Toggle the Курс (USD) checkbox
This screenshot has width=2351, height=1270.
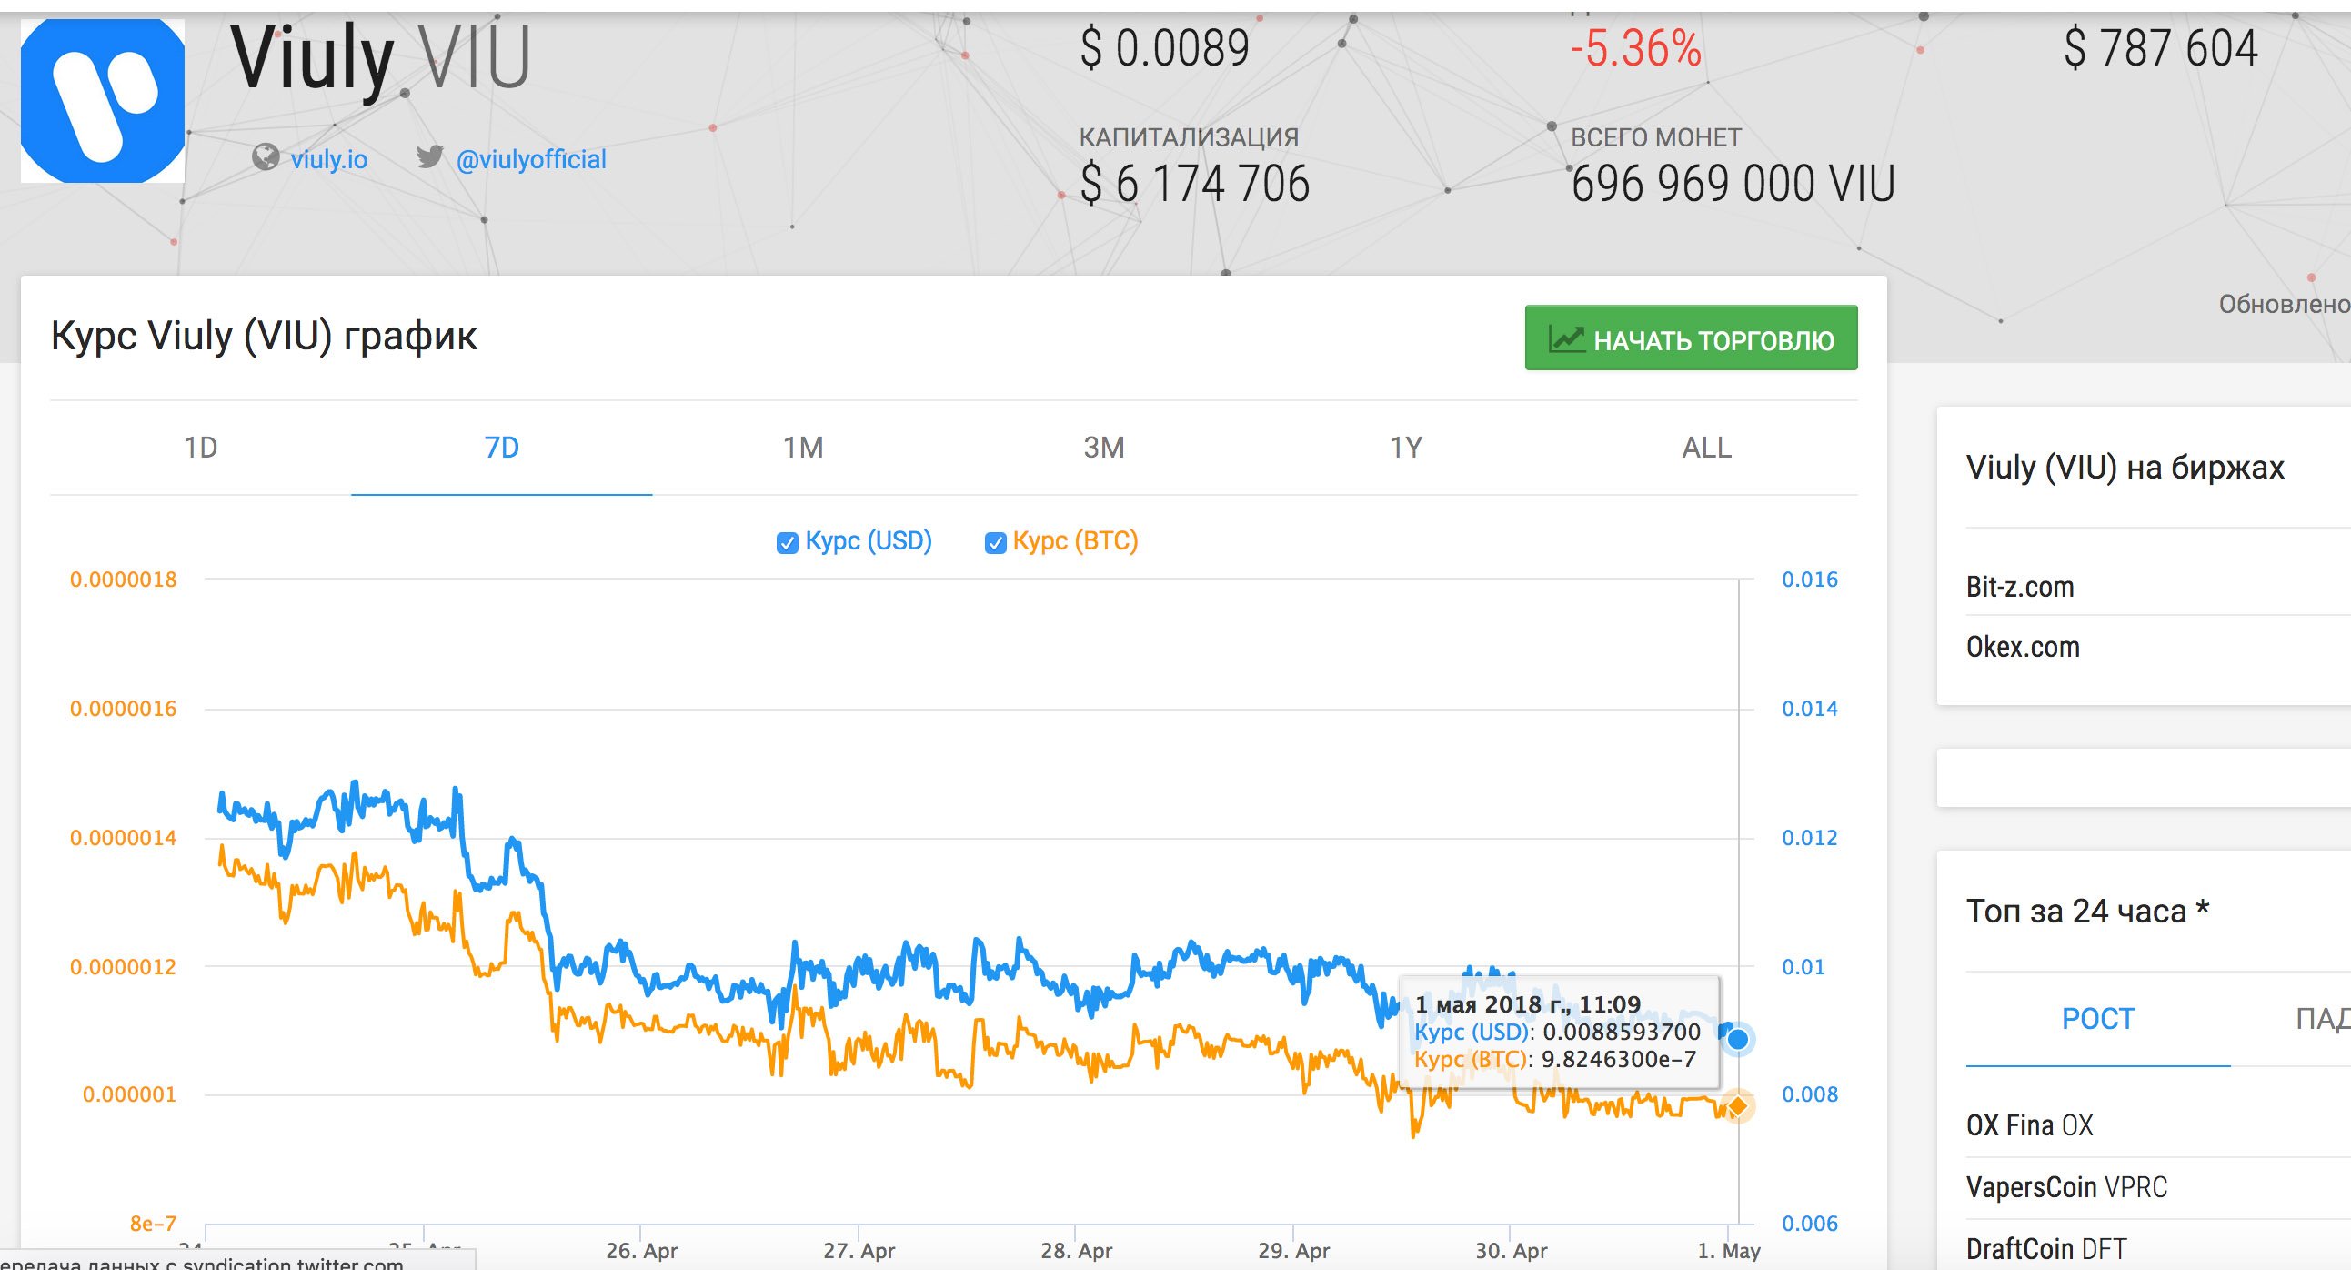(787, 543)
